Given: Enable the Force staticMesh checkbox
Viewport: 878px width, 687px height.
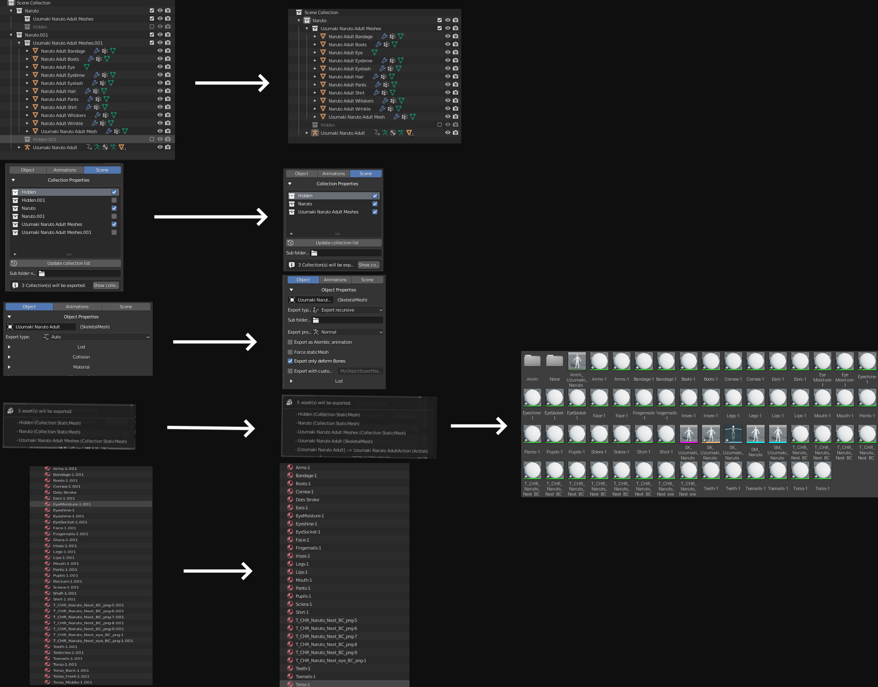Looking at the screenshot, I should (290, 352).
